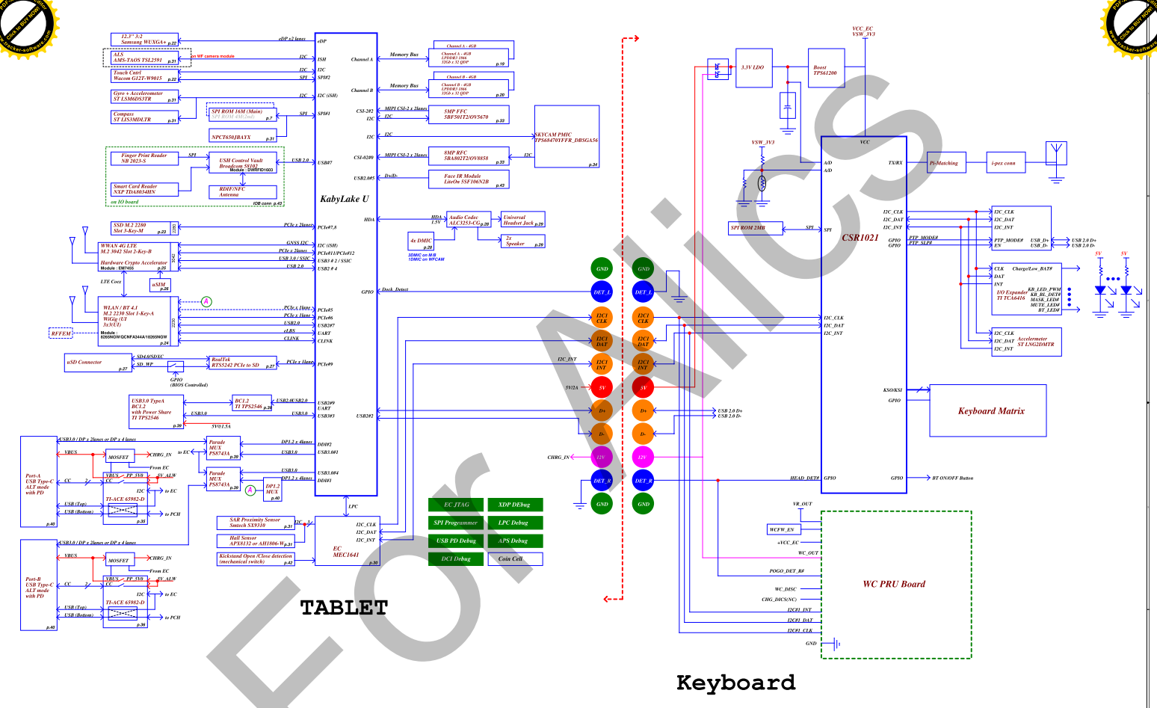
Task: Click the 4x DMIC block
Action: click(422, 242)
